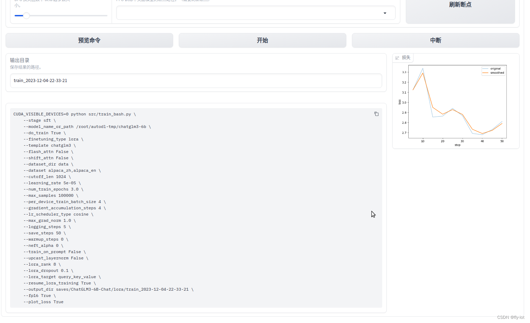Click the '--neft_alpha 0' line
This screenshot has width=530, height=323.
click(43, 245)
